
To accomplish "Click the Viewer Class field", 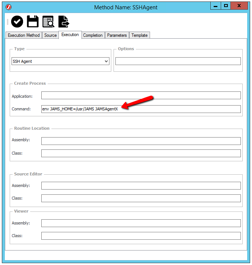I will [141, 236].
